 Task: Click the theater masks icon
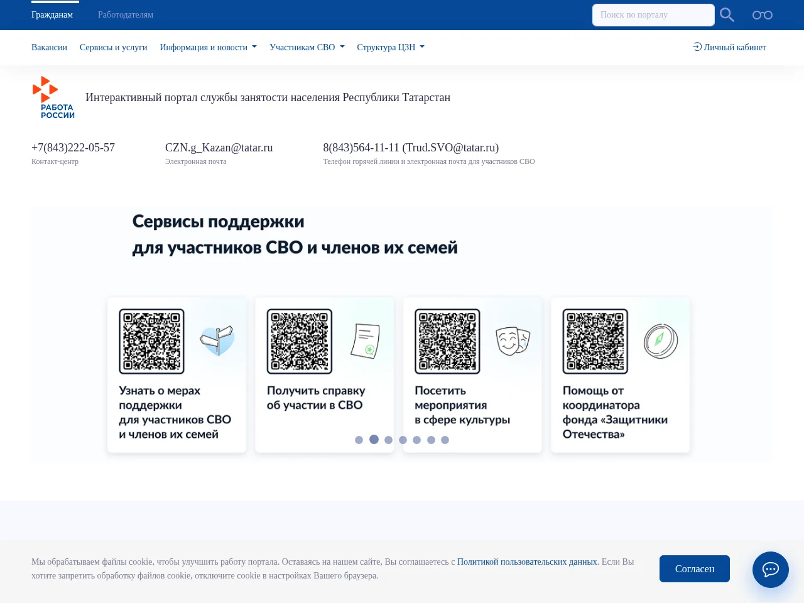(x=513, y=340)
